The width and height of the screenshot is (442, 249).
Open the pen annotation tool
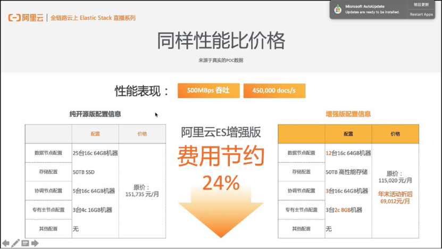point(15,243)
